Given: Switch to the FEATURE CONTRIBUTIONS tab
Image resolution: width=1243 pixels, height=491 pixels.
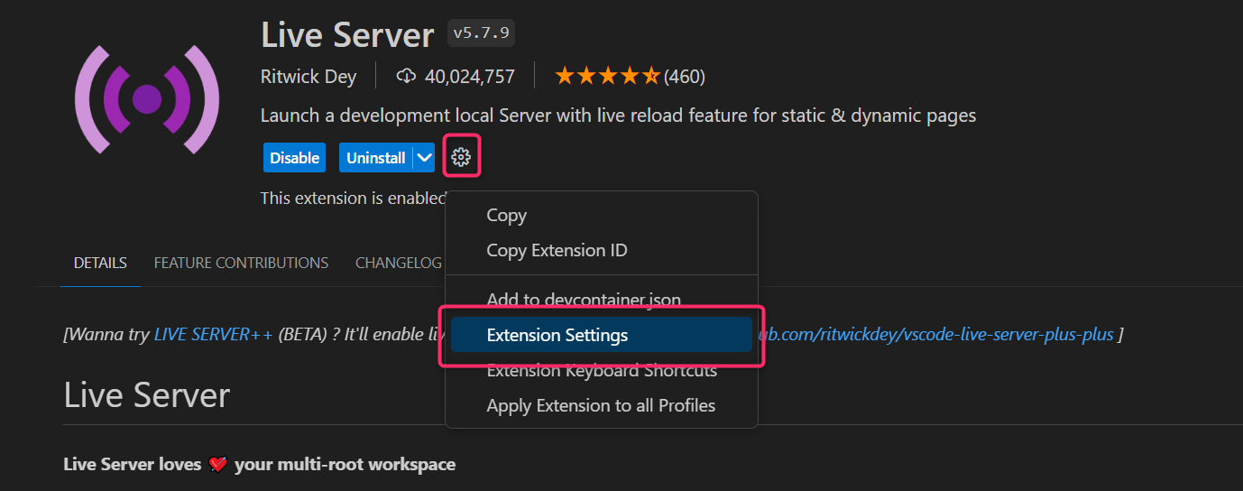Looking at the screenshot, I should (x=241, y=263).
